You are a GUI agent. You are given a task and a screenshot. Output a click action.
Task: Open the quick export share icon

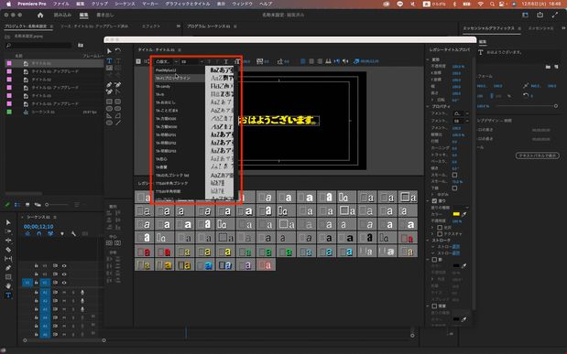click(x=540, y=15)
